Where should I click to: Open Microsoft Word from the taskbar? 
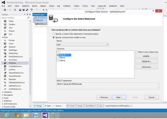click(36, 115)
